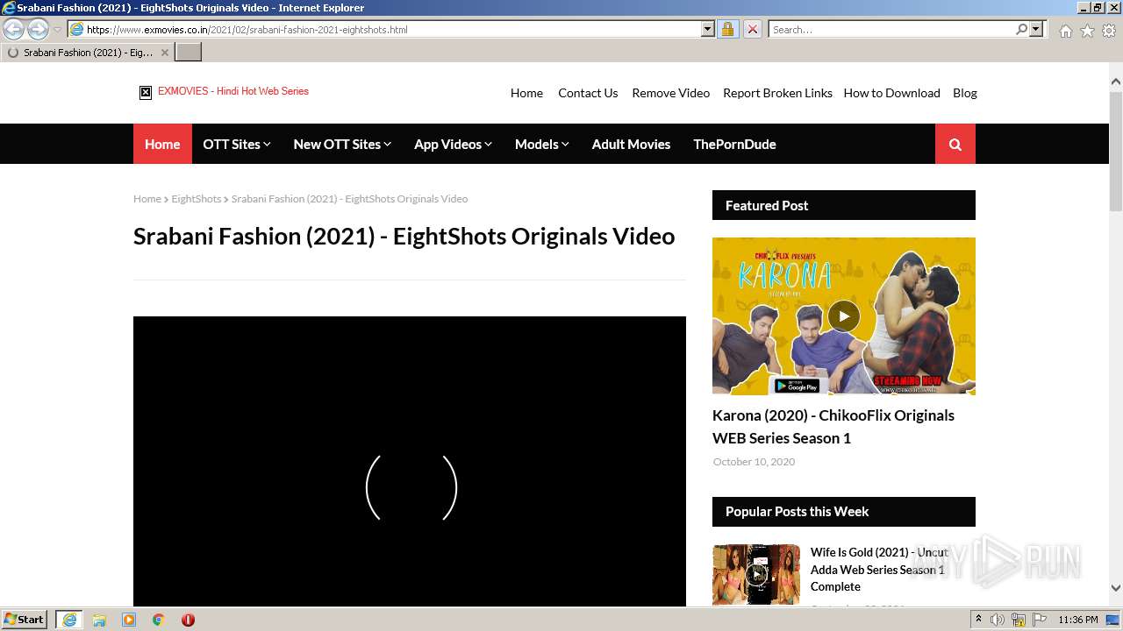Open Internet Explorer taskbar icon

click(69, 620)
